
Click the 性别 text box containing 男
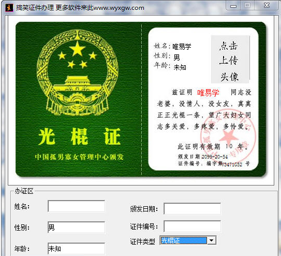pos(77,227)
